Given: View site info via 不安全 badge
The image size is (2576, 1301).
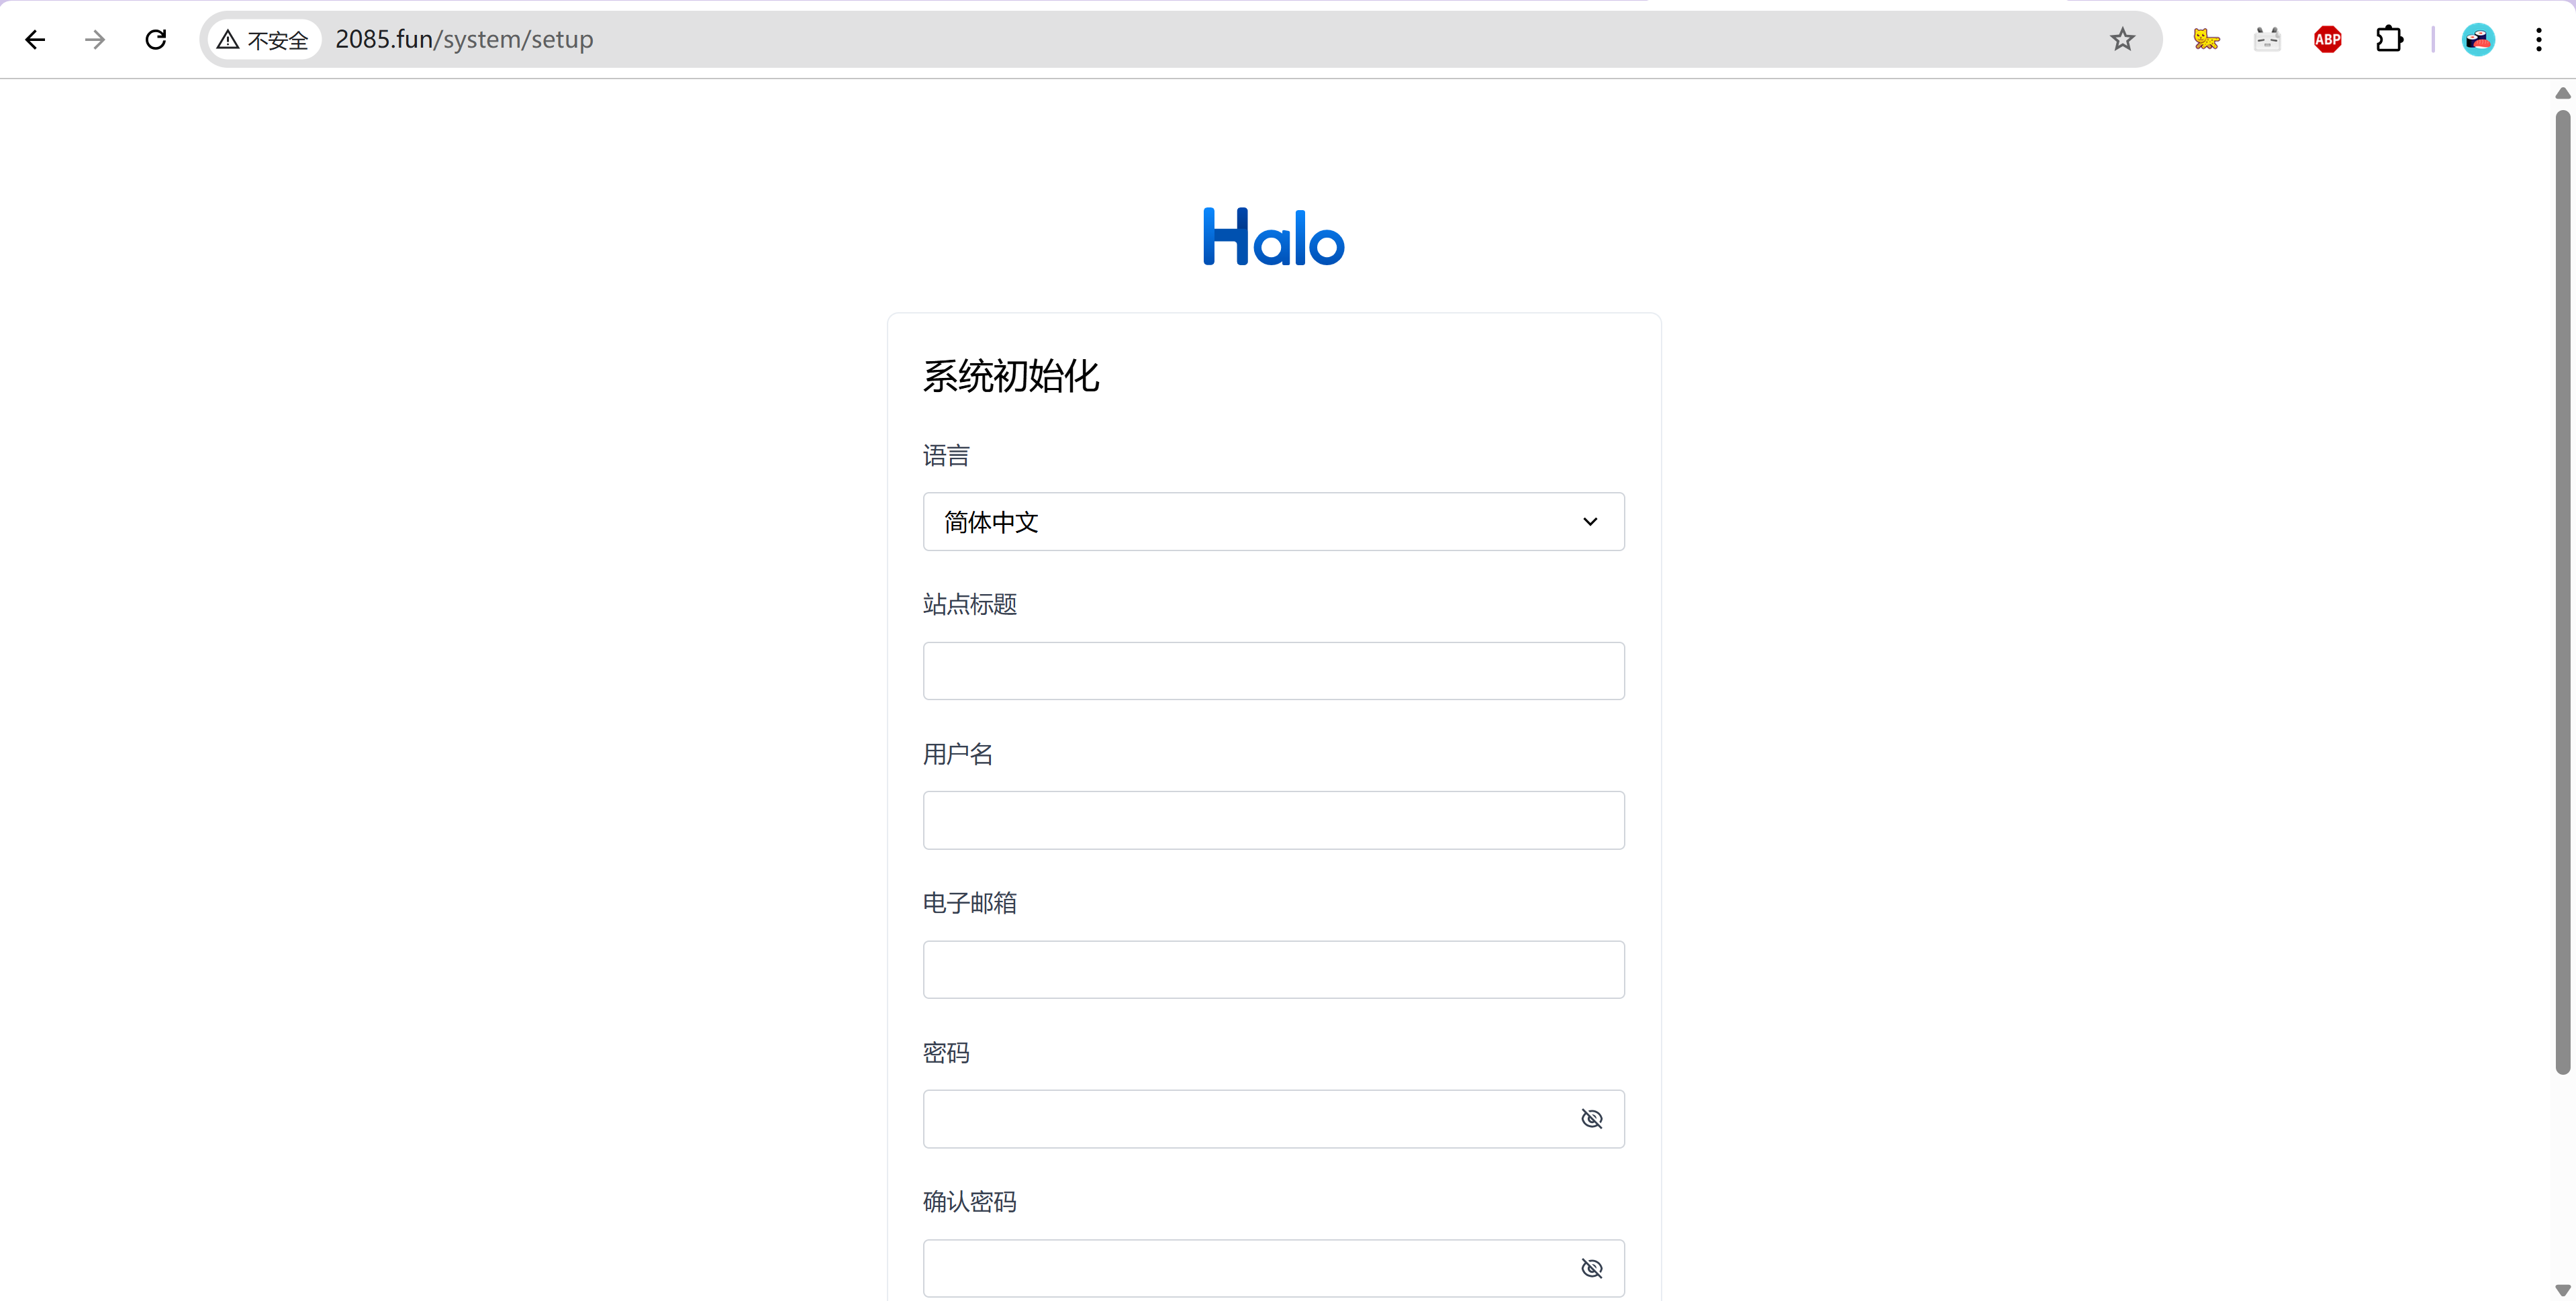Looking at the screenshot, I should point(264,39).
